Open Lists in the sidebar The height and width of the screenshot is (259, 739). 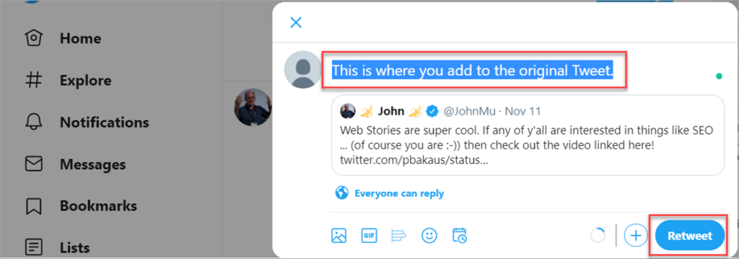tap(57, 247)
